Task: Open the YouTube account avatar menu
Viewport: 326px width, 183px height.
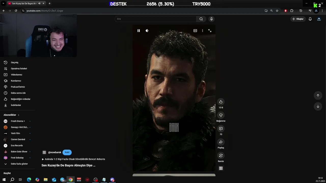Action: [x=319, y=19]
